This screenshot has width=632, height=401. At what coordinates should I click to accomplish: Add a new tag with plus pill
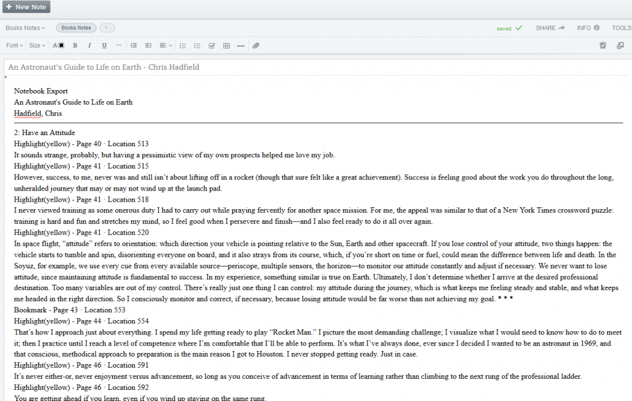click(x=107, y=28)
